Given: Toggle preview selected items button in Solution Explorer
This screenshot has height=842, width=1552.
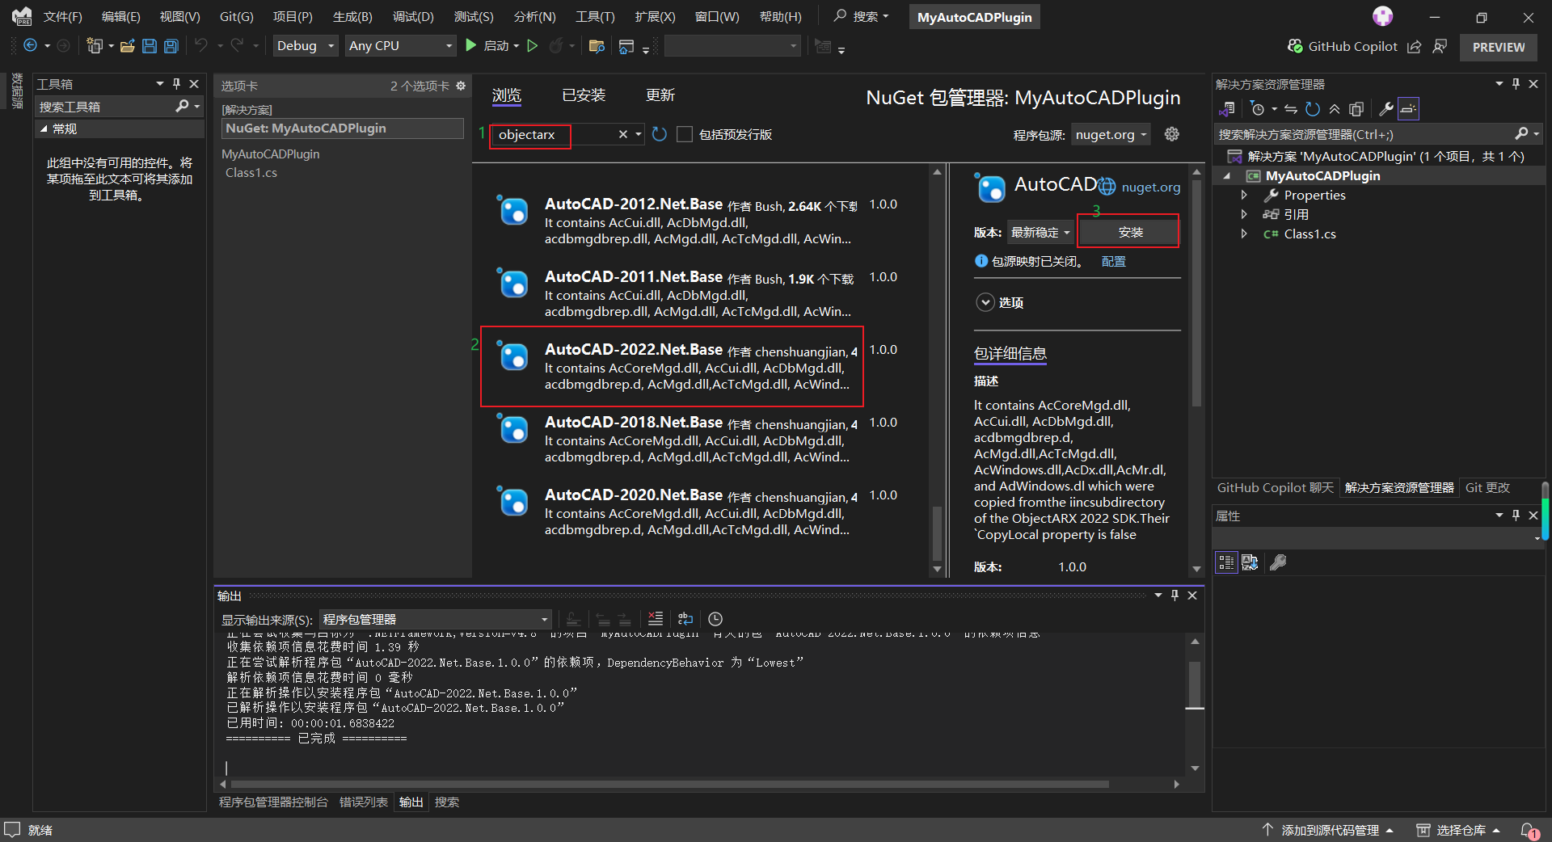Looking at the screenshot, I should [1408, 109].
